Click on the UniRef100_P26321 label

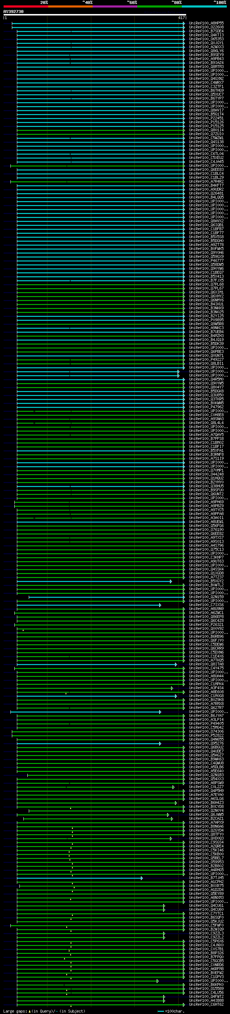coord(206,625)
